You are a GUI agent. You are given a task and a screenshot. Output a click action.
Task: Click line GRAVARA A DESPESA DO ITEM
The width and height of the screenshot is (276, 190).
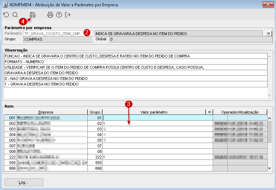pos(136,73)
